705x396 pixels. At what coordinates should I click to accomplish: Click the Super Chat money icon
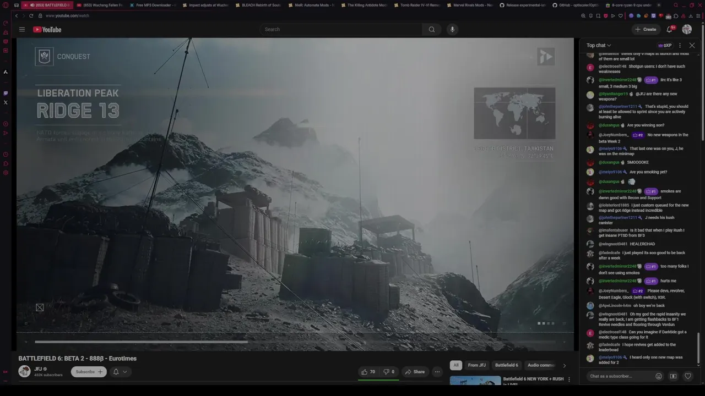(673, 376)
